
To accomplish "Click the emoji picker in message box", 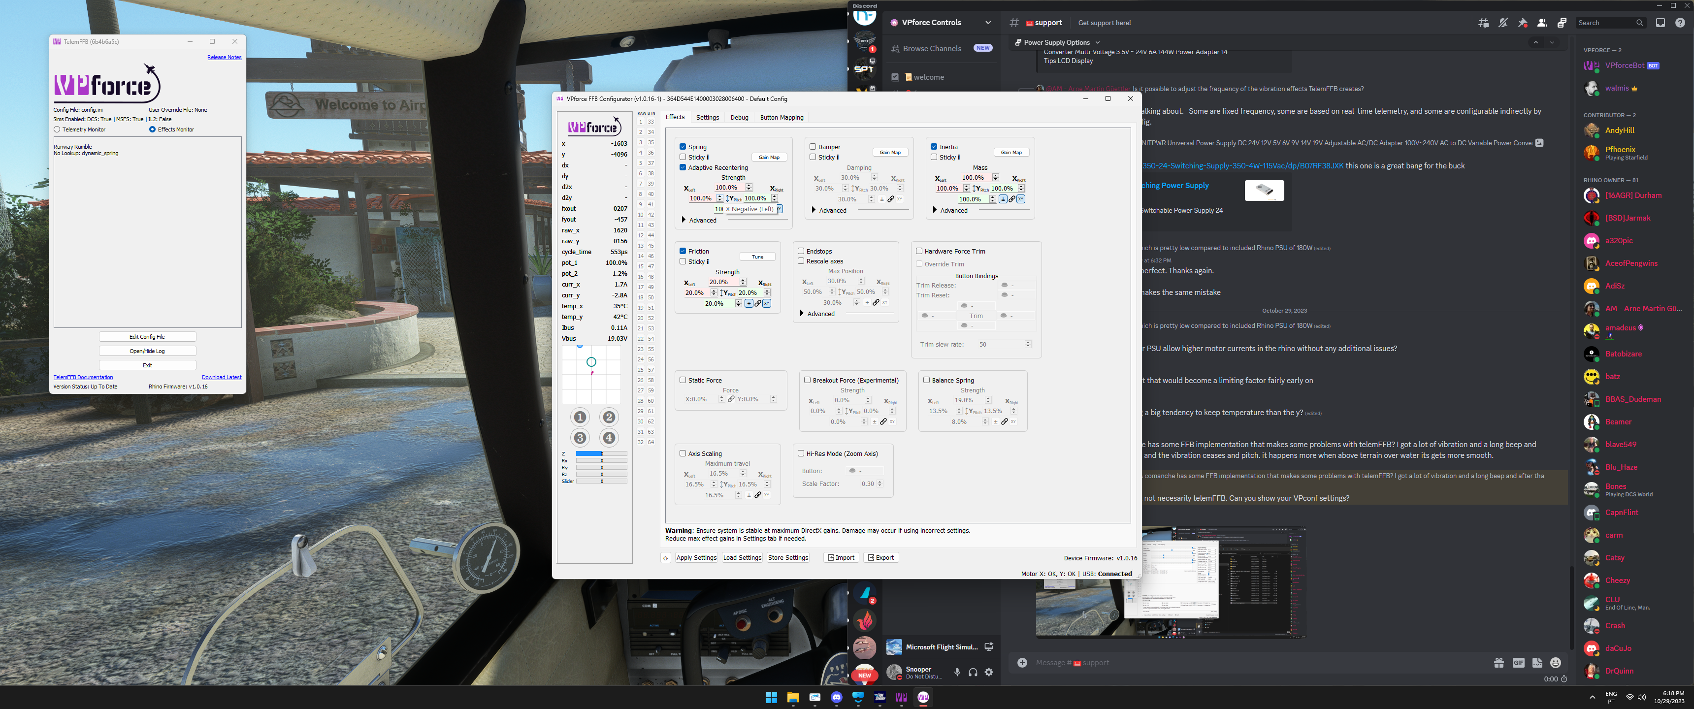I will [1555, 663].
